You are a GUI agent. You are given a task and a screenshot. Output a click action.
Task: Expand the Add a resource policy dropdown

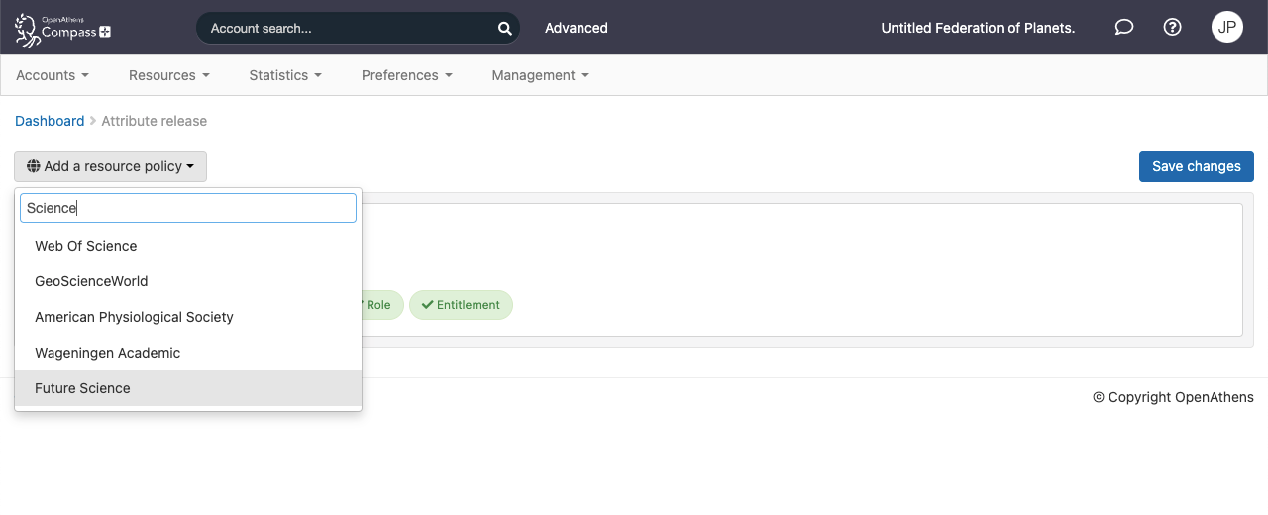tap(110, 166)
